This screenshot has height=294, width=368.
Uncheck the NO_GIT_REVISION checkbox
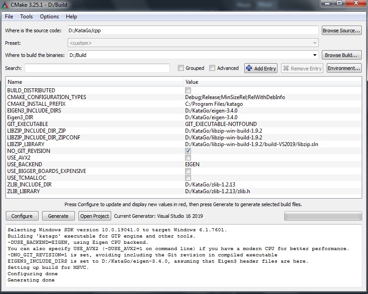[x=188, y=151]
